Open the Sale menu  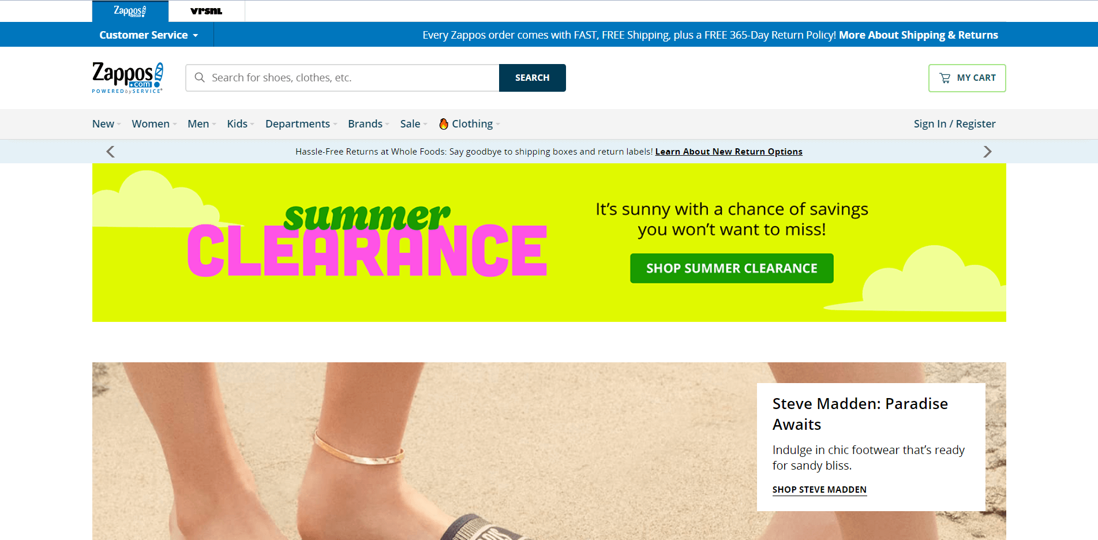[x=414, y=124]
